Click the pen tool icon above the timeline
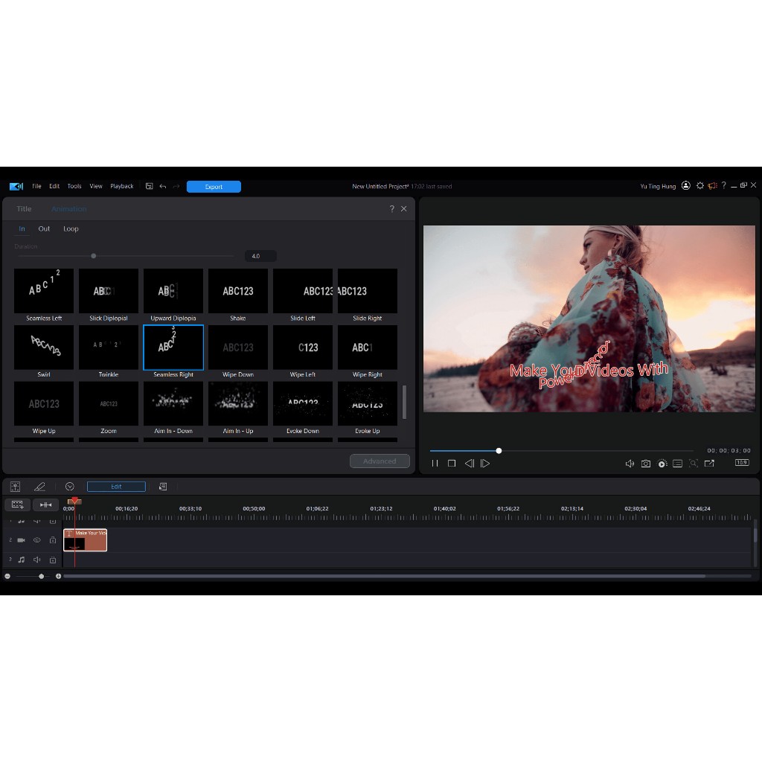This screenshot has width=762, height=762. click(x=39, y=487)
